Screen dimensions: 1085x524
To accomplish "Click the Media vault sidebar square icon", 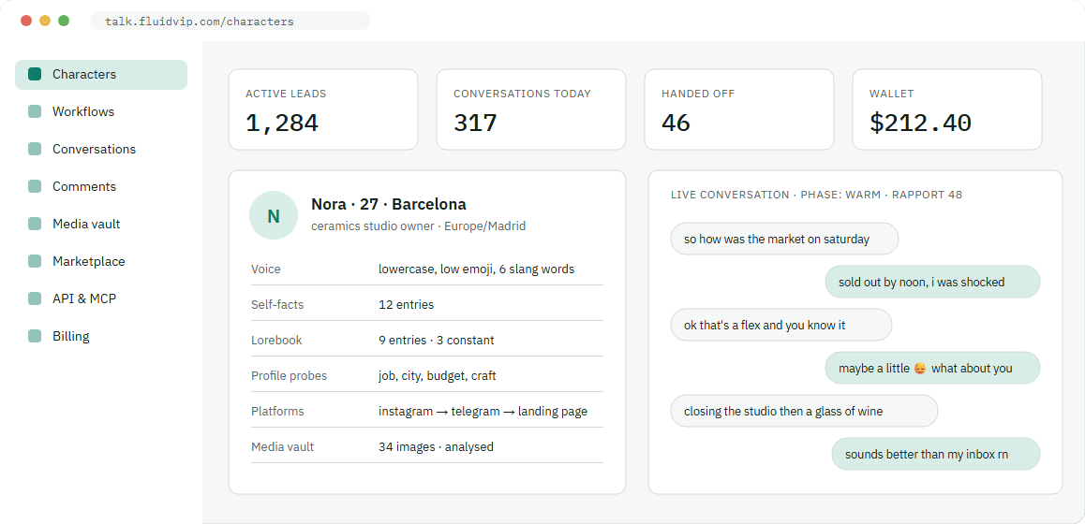I will [x=35, y=224].
